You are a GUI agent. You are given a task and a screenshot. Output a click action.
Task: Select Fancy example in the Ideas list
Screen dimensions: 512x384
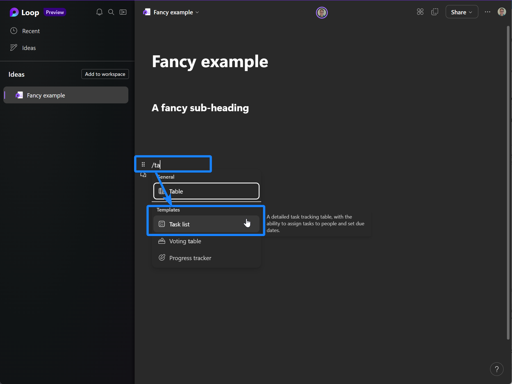(46, 95)
